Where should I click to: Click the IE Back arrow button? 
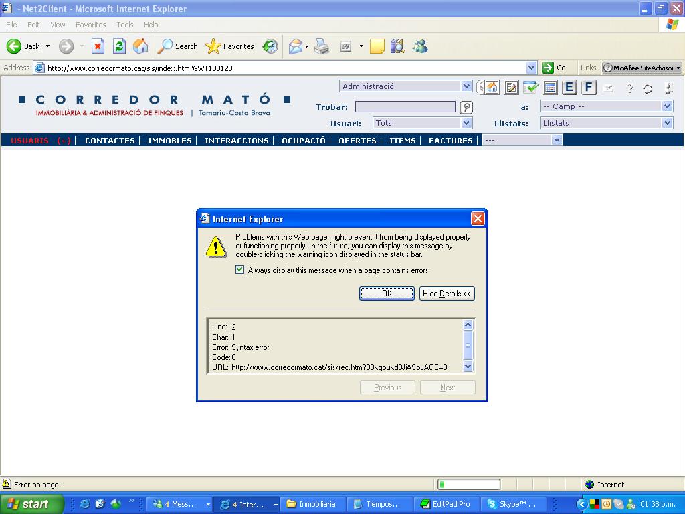[14, 46]
